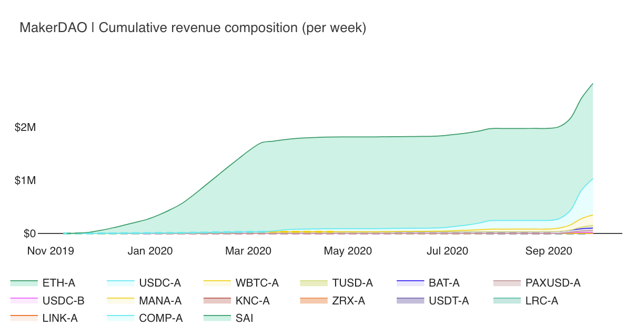Toggle the MANA-A legend entry
The image size is (636, 336).
pos(144,301)
